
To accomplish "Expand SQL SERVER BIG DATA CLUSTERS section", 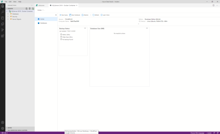I will point(7,130).
